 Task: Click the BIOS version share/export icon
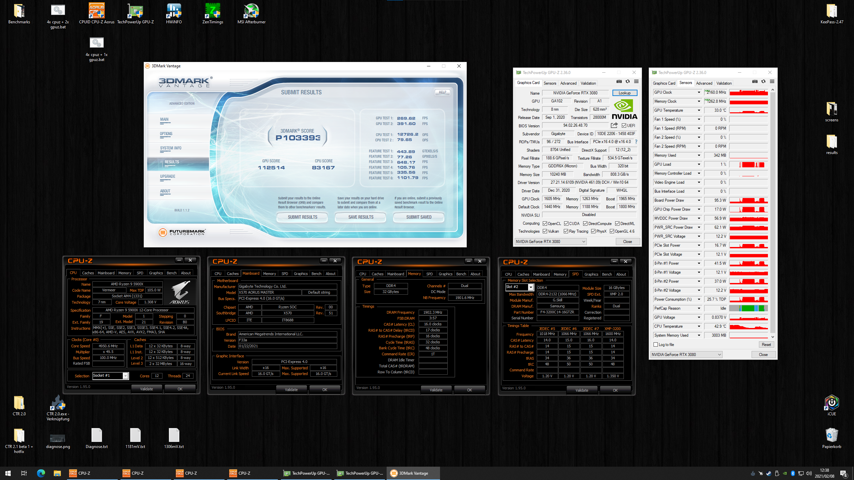pyautogui.click(x=614, y=125)
